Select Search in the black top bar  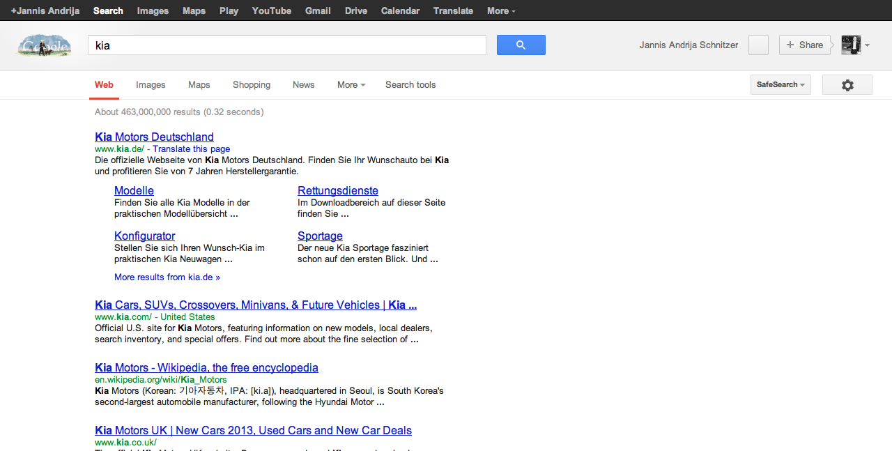(108, 10)
